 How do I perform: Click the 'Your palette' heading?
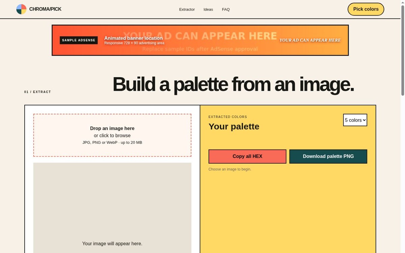pos(234,126)
